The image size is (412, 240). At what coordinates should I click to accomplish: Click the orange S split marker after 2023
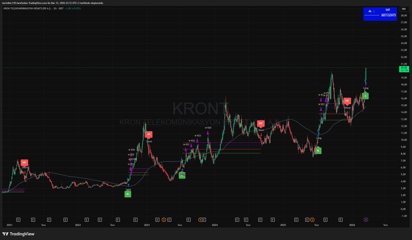[x=164, y=219]
